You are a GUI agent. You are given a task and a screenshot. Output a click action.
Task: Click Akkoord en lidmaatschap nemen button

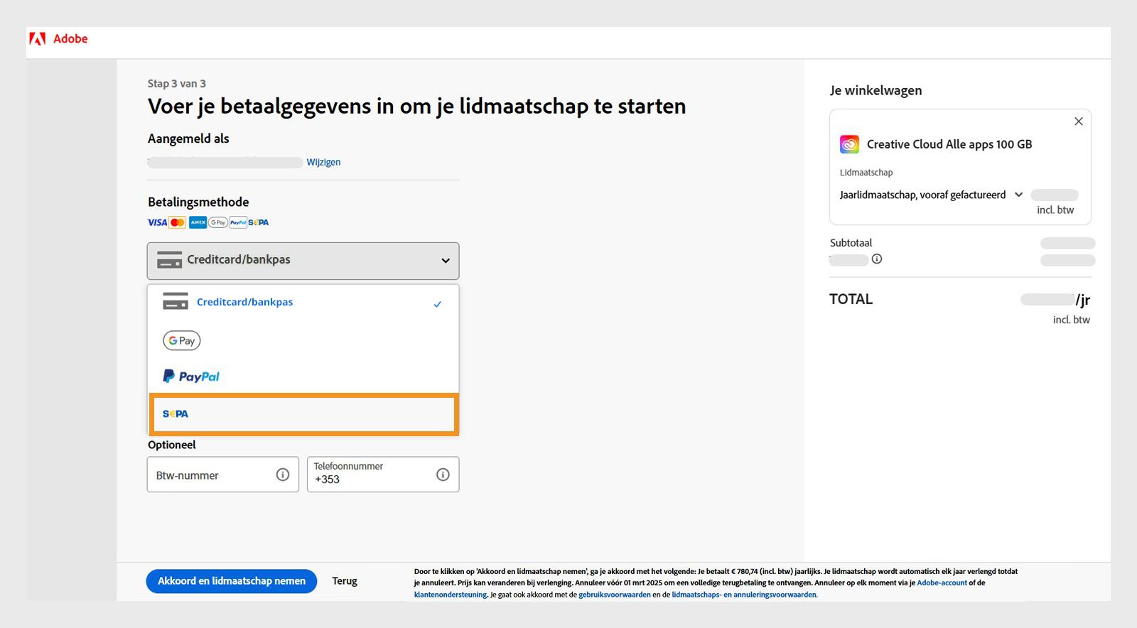pos(232,581)
